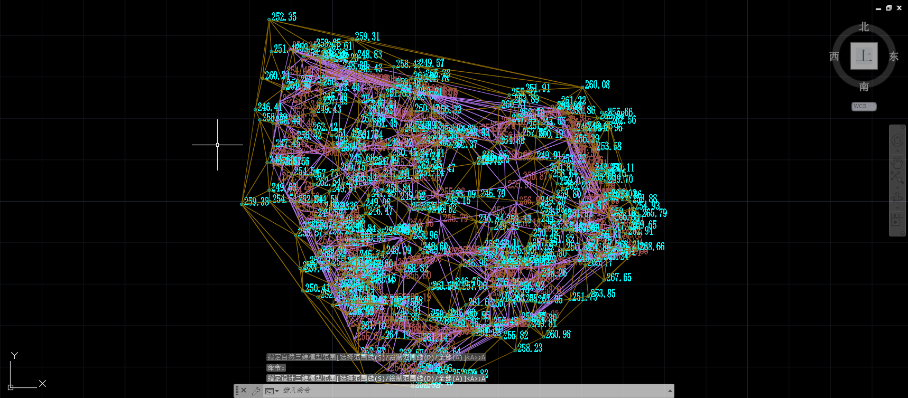908x398 pixels.
Task: Close the navigation bar using its top button
Action: click(897, 127)
